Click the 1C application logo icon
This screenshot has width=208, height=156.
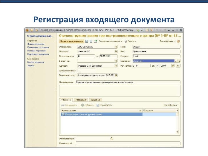(27, 30)
